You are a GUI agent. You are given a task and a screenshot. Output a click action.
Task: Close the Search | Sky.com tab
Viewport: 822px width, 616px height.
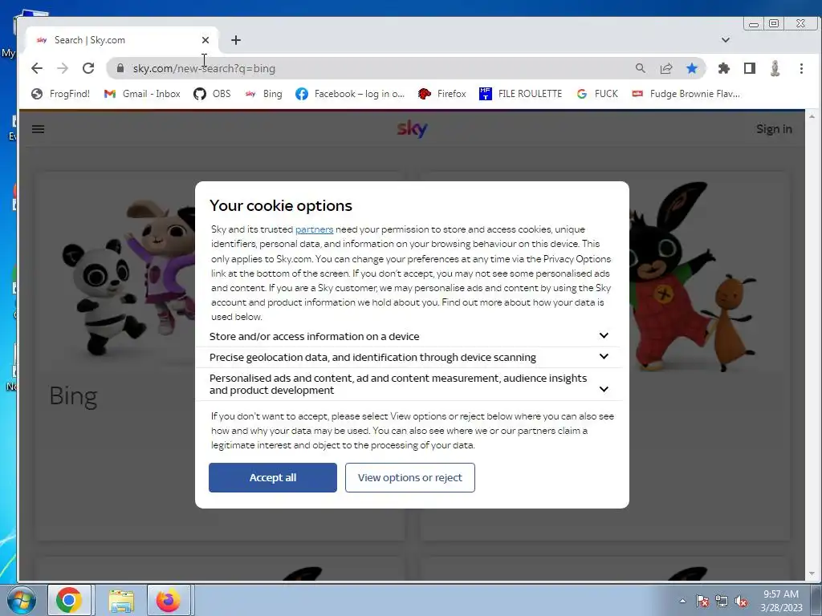pyautogui.click(x=205, y=40)
